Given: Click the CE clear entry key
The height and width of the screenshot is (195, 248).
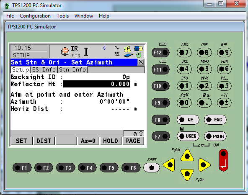Looking at the screenshot, I should point(188,120).
